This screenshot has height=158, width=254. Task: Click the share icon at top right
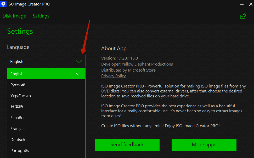(x=243, y=16)
